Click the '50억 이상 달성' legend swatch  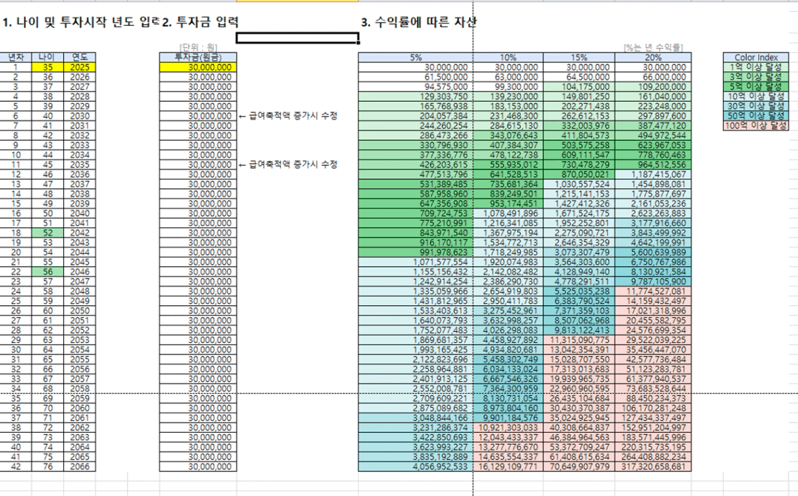click(x=755, y=116)
